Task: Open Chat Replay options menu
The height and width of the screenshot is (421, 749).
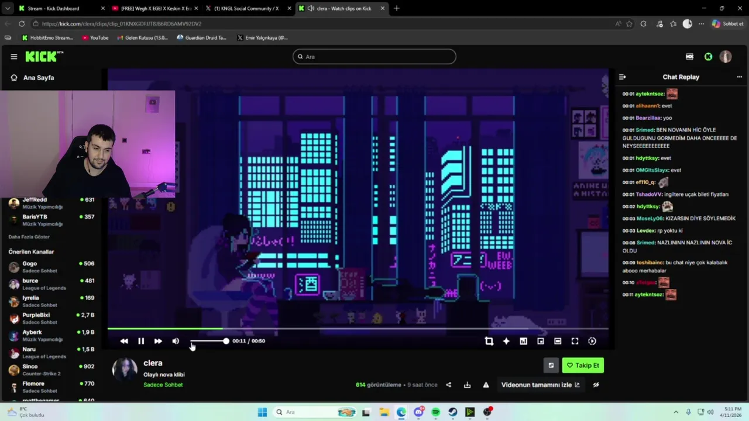Action: (x=740, y=77)
